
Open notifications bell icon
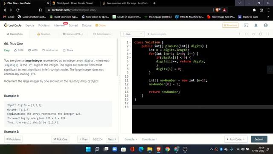pyautogui.click(x=256, y=25)
